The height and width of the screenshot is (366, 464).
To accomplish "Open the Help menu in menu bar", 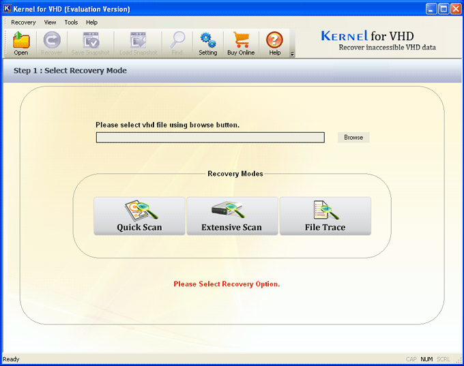I will 91,22.
